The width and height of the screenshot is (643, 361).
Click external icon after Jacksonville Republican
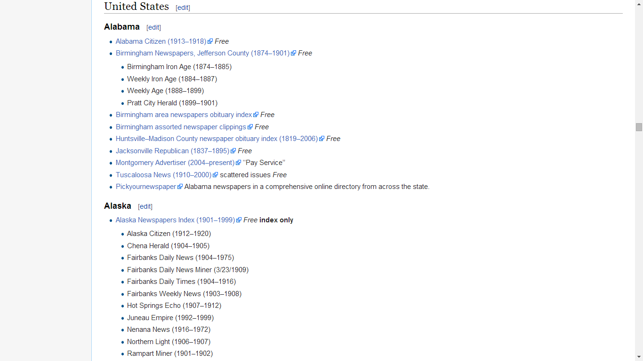click(233, 151)
